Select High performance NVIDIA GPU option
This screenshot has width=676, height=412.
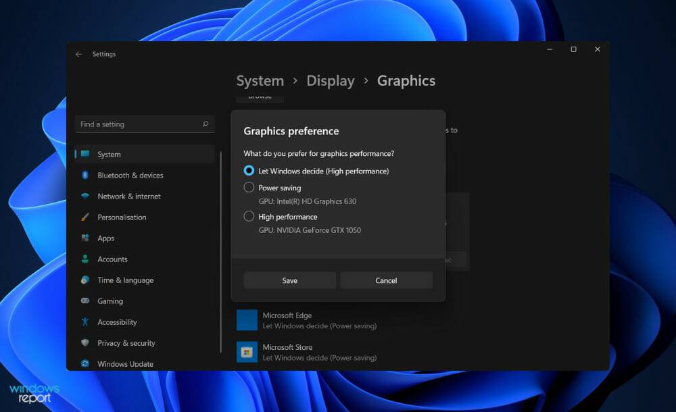point(248,216)
